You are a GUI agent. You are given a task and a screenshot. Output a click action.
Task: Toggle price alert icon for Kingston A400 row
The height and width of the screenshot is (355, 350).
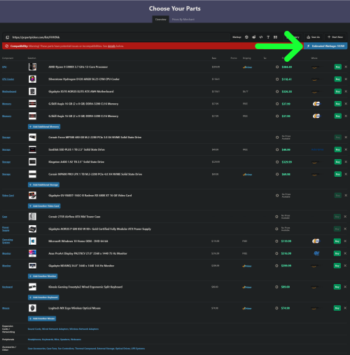[x=277, y=162]
